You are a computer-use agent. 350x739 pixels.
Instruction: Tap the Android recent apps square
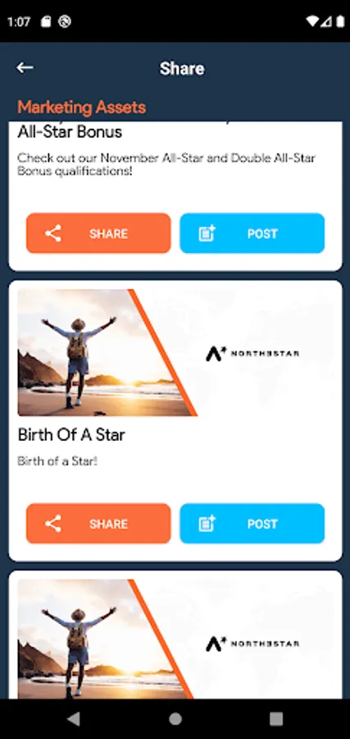276,718
